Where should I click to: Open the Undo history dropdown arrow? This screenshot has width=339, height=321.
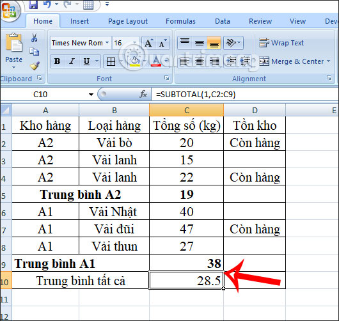pyautogui.click(x=57, y=4)
